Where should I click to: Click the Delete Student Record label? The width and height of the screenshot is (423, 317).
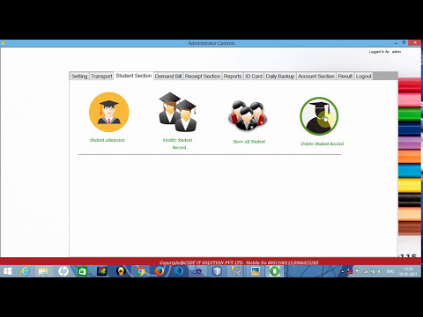coord(323,144)
